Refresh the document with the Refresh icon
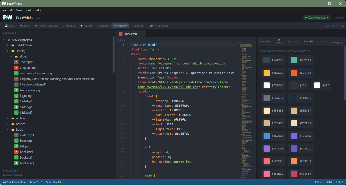 click(102, 26)
